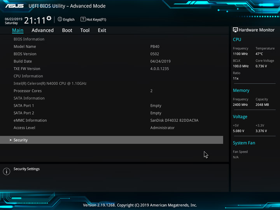This screenshot has width=280, height=210.
Task: Click the Saturday weekday text
Action: tap(11, 23)
